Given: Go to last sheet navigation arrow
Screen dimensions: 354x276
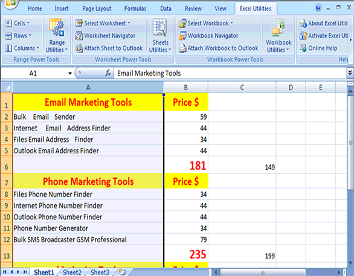Looking at the screenshot, I should pyautogui.click(x=25, y=272).
